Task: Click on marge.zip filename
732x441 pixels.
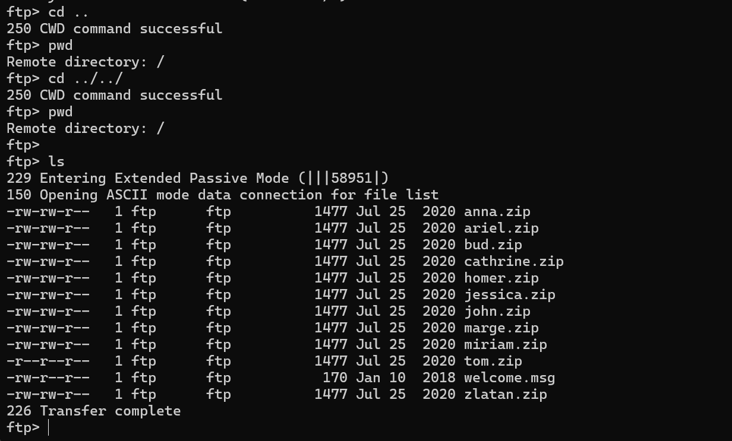Action: pyautogui.click(x=501, y=328)
